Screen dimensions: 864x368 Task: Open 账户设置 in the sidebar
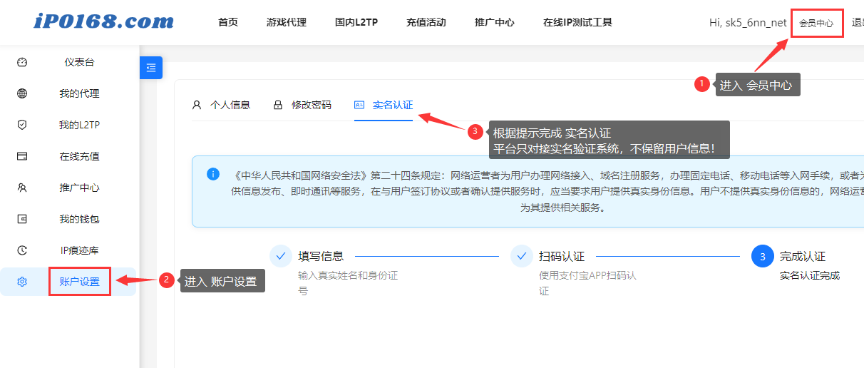[x=79, y=282]
